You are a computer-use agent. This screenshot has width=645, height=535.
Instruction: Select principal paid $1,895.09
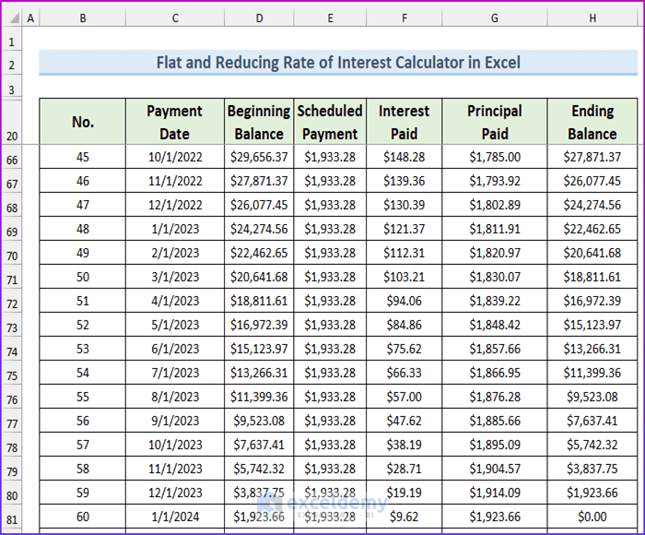(x=495, y=445)
